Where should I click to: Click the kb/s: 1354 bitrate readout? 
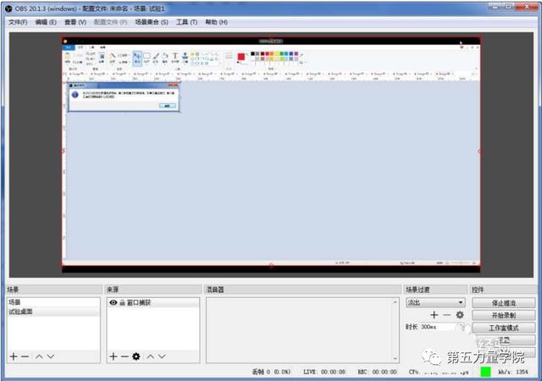tap(513, 372)
